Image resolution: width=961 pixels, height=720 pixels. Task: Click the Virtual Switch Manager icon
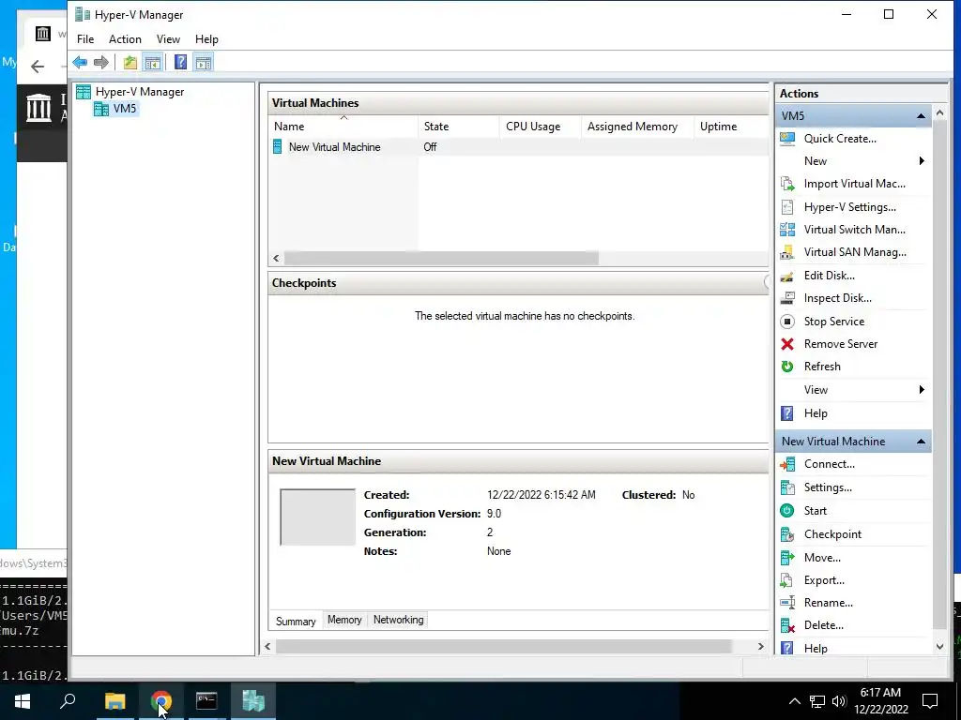tap(787, 230)
